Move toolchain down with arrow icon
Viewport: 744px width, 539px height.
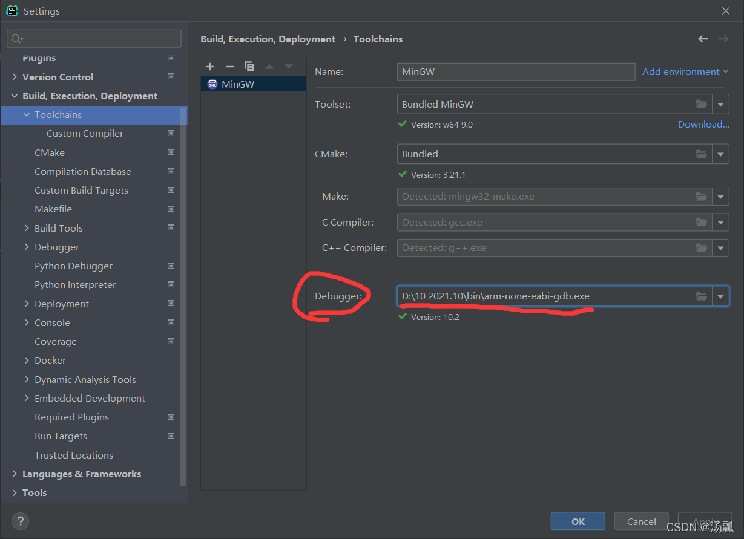pyautogui.click(x=289, y=67)
